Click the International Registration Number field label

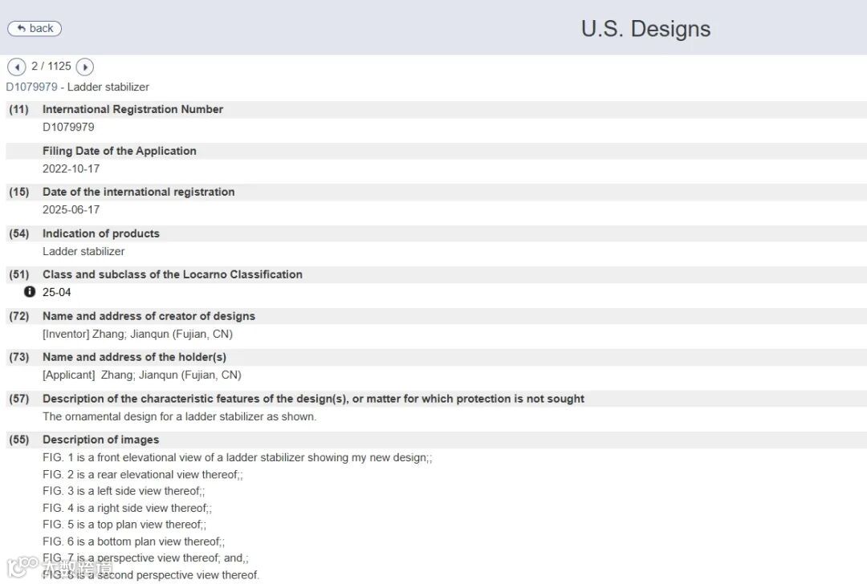132,109
